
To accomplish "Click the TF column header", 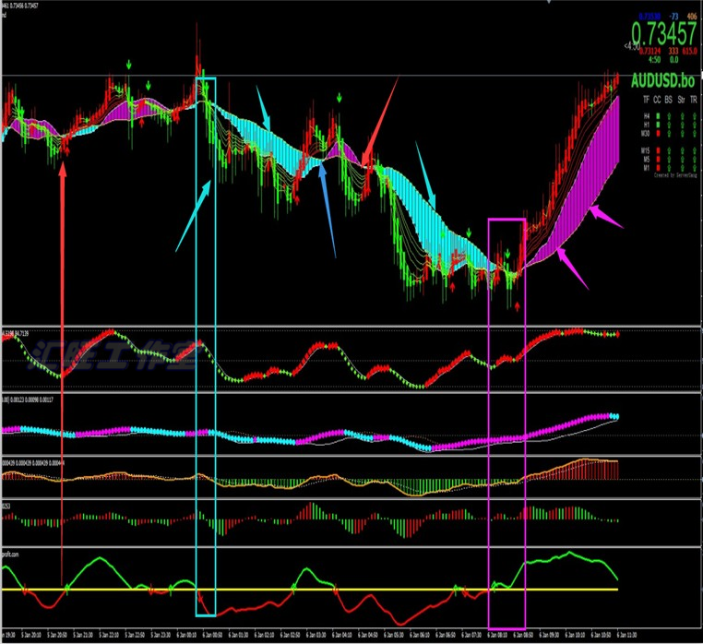I will 646,100.
